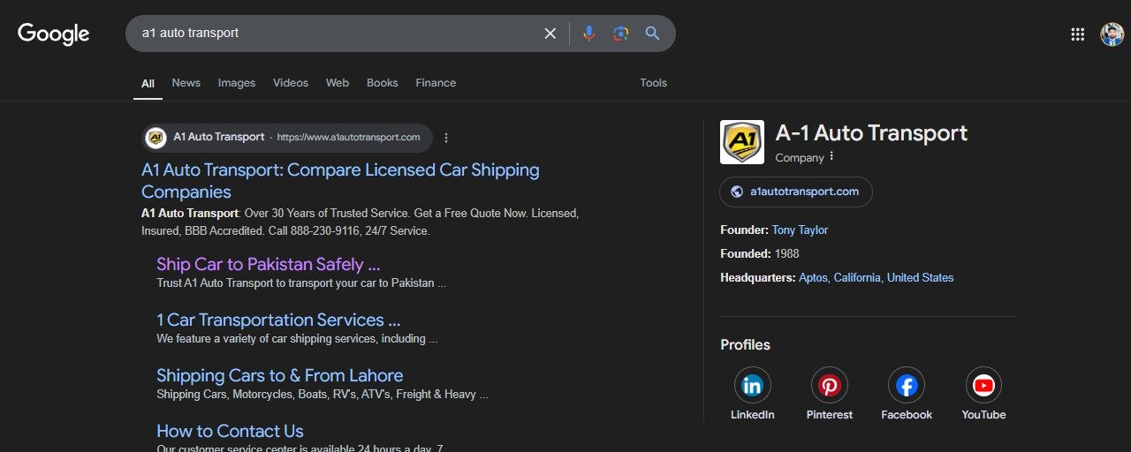Clear the search box text

tap(550, 34)
